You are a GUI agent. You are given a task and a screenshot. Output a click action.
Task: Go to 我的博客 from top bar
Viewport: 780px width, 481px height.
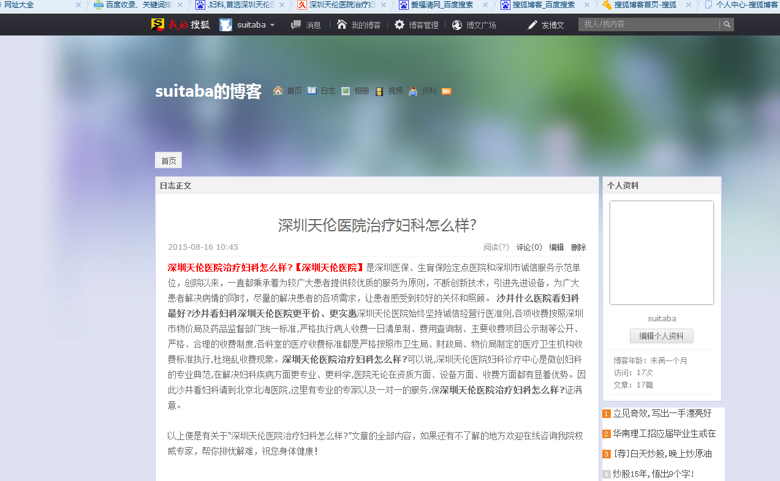tap(359, 25)
